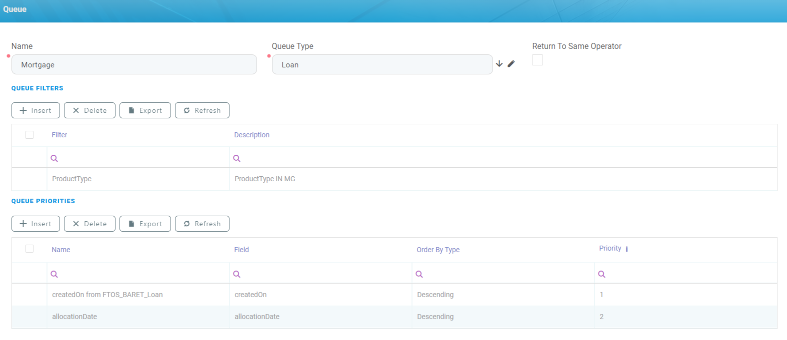This screenshot has height=340, width=787.
Task: Tick the select-all checkbox in Queue Filters
Action: click(29, 135)
